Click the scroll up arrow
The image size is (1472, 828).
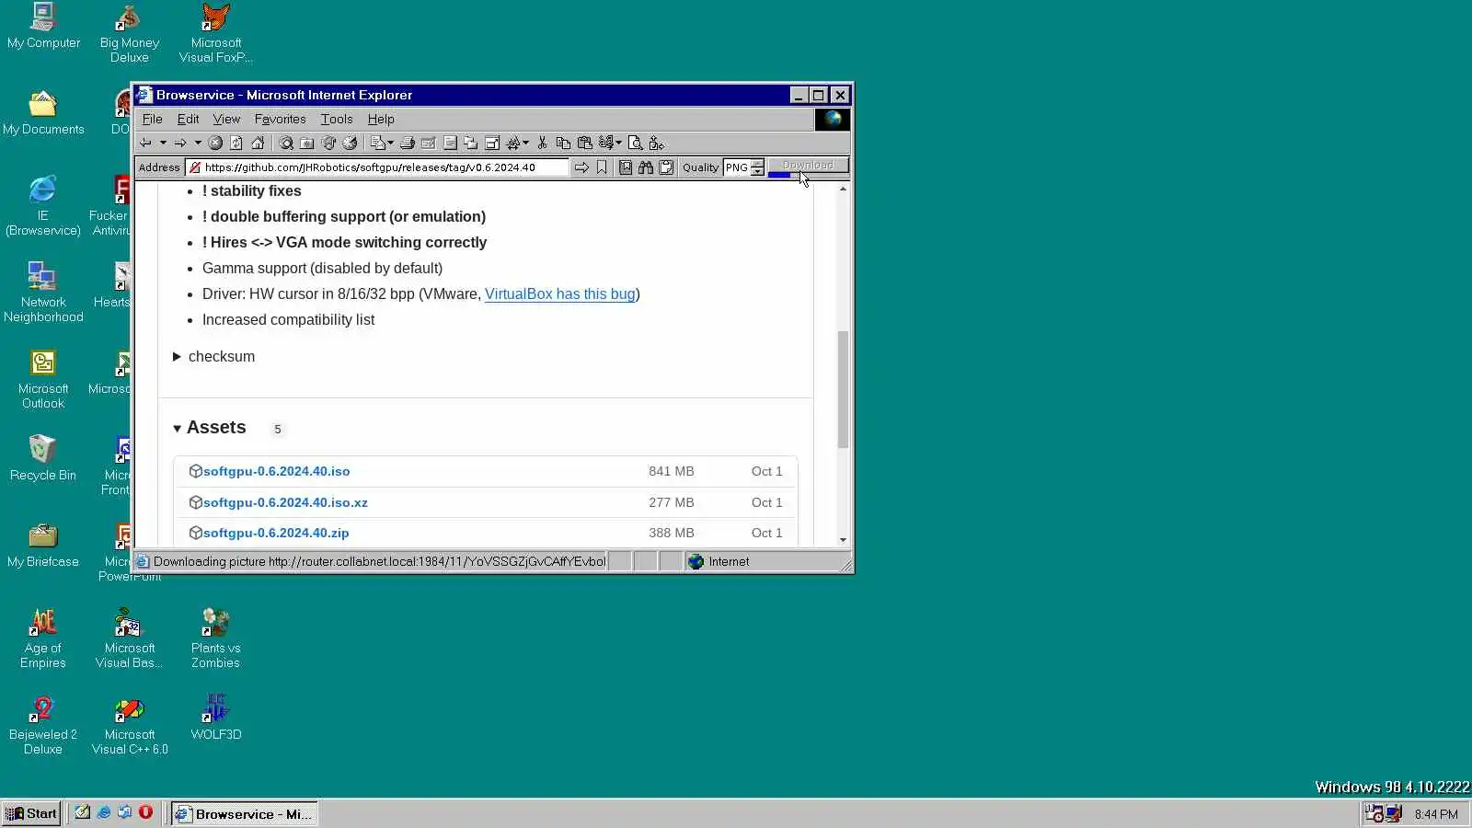pos(843,189)
